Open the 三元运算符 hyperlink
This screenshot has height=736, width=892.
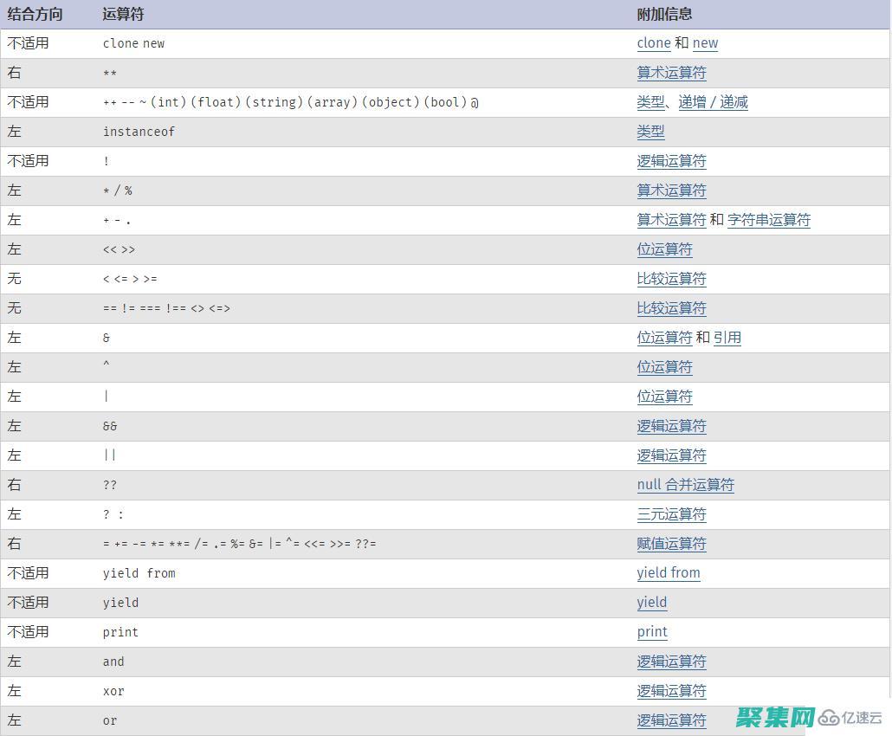point(671,514)
